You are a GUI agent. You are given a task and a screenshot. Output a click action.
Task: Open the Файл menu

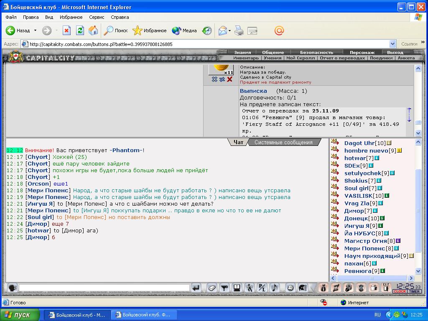tap(11, 17)
